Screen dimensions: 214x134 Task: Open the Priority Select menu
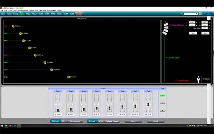pos(52,10)
